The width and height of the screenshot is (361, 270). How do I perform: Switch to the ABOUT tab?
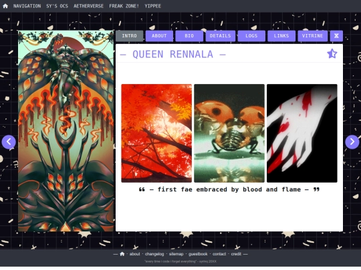pos(159,36)
